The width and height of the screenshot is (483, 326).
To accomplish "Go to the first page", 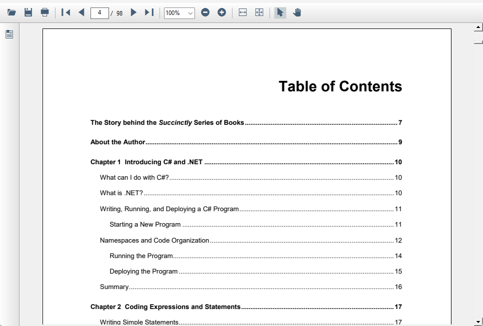I will [65, 12].
